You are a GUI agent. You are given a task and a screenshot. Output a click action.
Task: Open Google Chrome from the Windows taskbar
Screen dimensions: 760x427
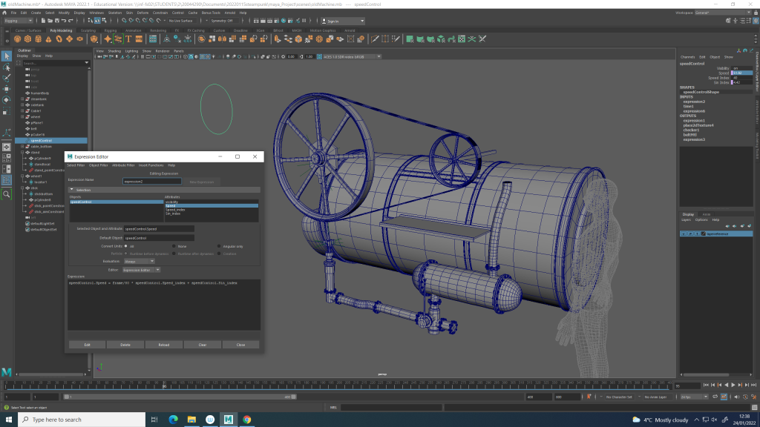coord(246,419)
